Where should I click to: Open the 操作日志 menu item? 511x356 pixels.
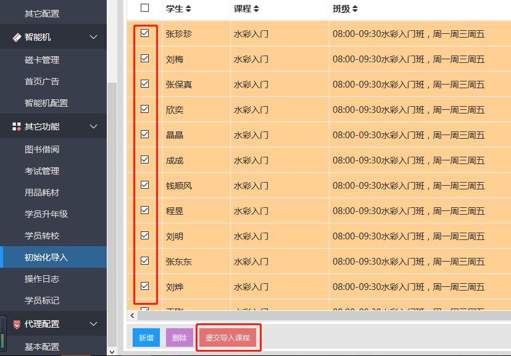click(42, 279)
